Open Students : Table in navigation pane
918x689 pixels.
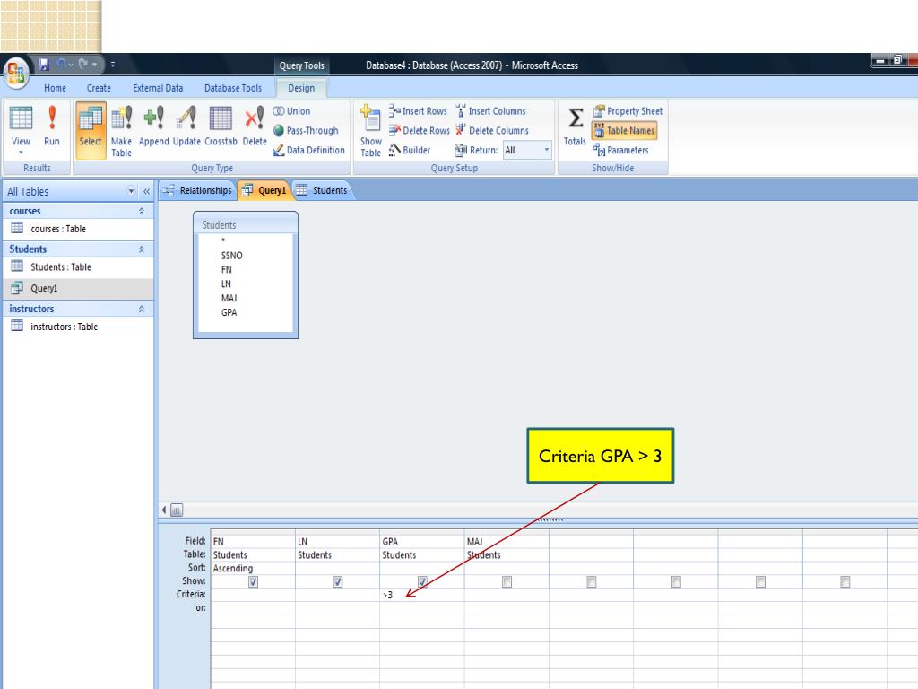point(78,267)
